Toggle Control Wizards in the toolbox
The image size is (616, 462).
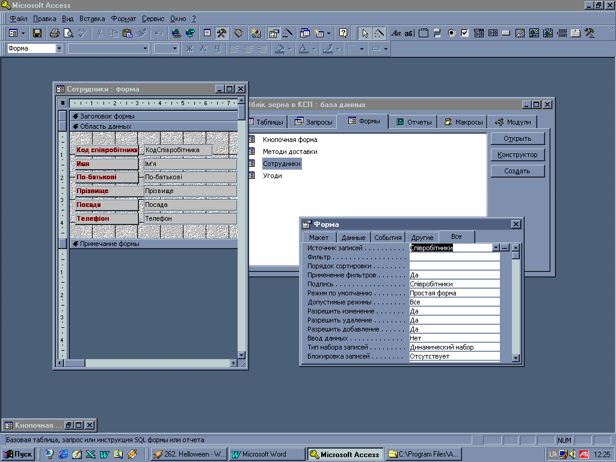380,33
